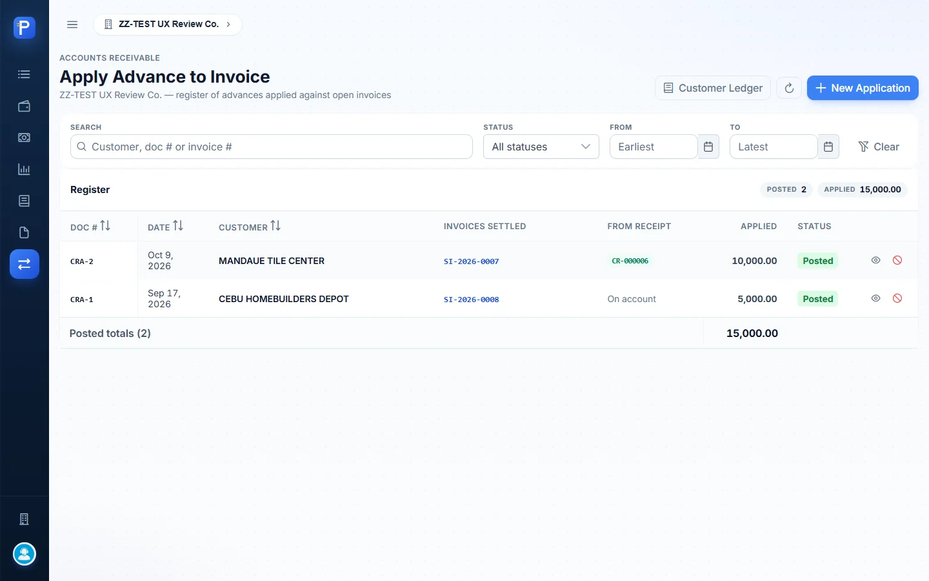View CRA-1 details with the eye icon
This screenshot has height=581, width=929.
tap(876, 298)
